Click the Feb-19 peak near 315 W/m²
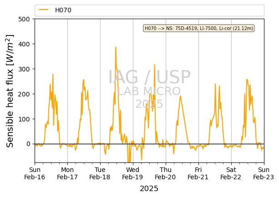The image size is (279, 197). pyautogui.click(x=155, y=65)
